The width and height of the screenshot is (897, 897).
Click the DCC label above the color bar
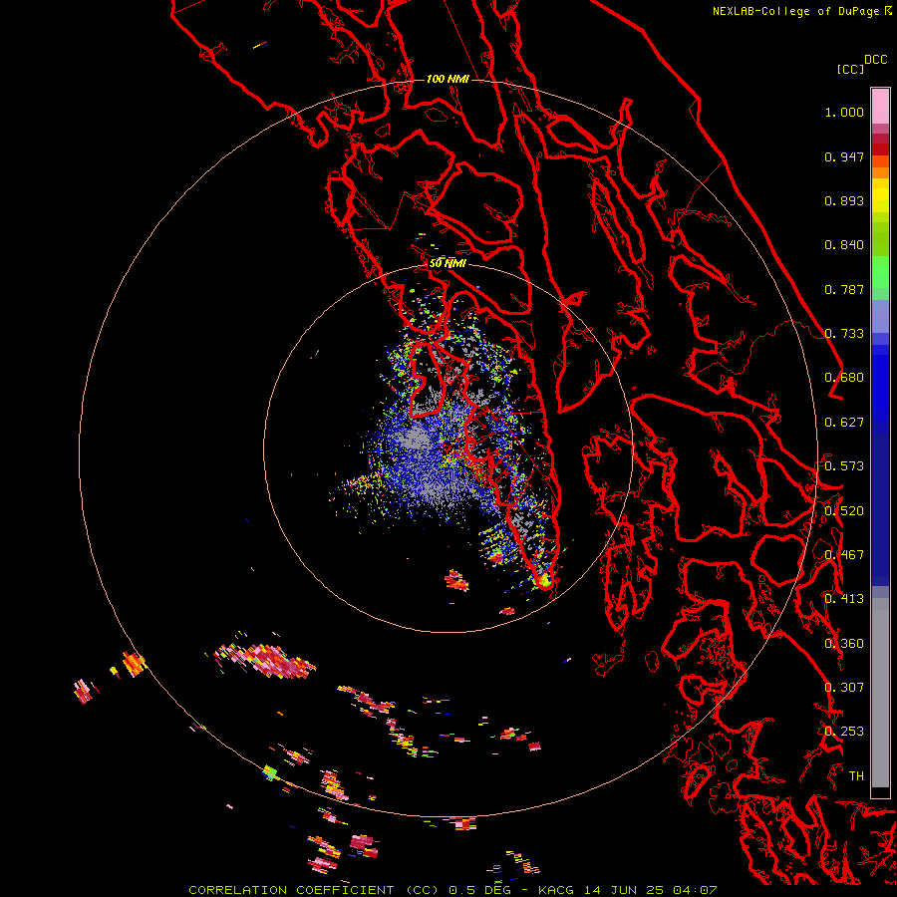pyautogui.click(x=875, y=60)
